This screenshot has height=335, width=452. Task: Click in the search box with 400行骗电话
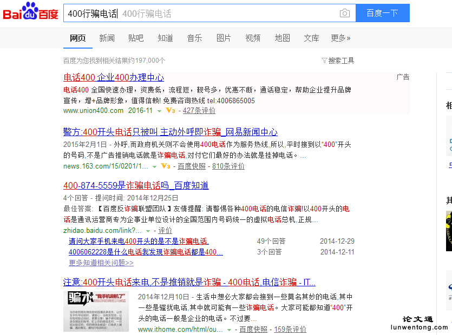pyautogui.click(x=209, y=13)
